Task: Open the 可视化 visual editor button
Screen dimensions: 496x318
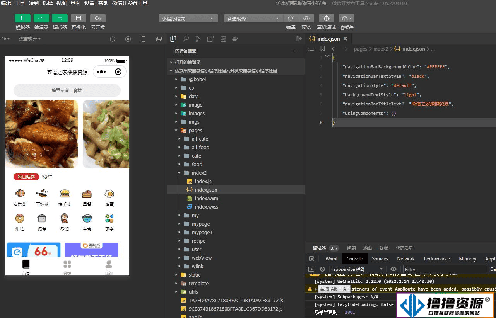Action: 79,18
